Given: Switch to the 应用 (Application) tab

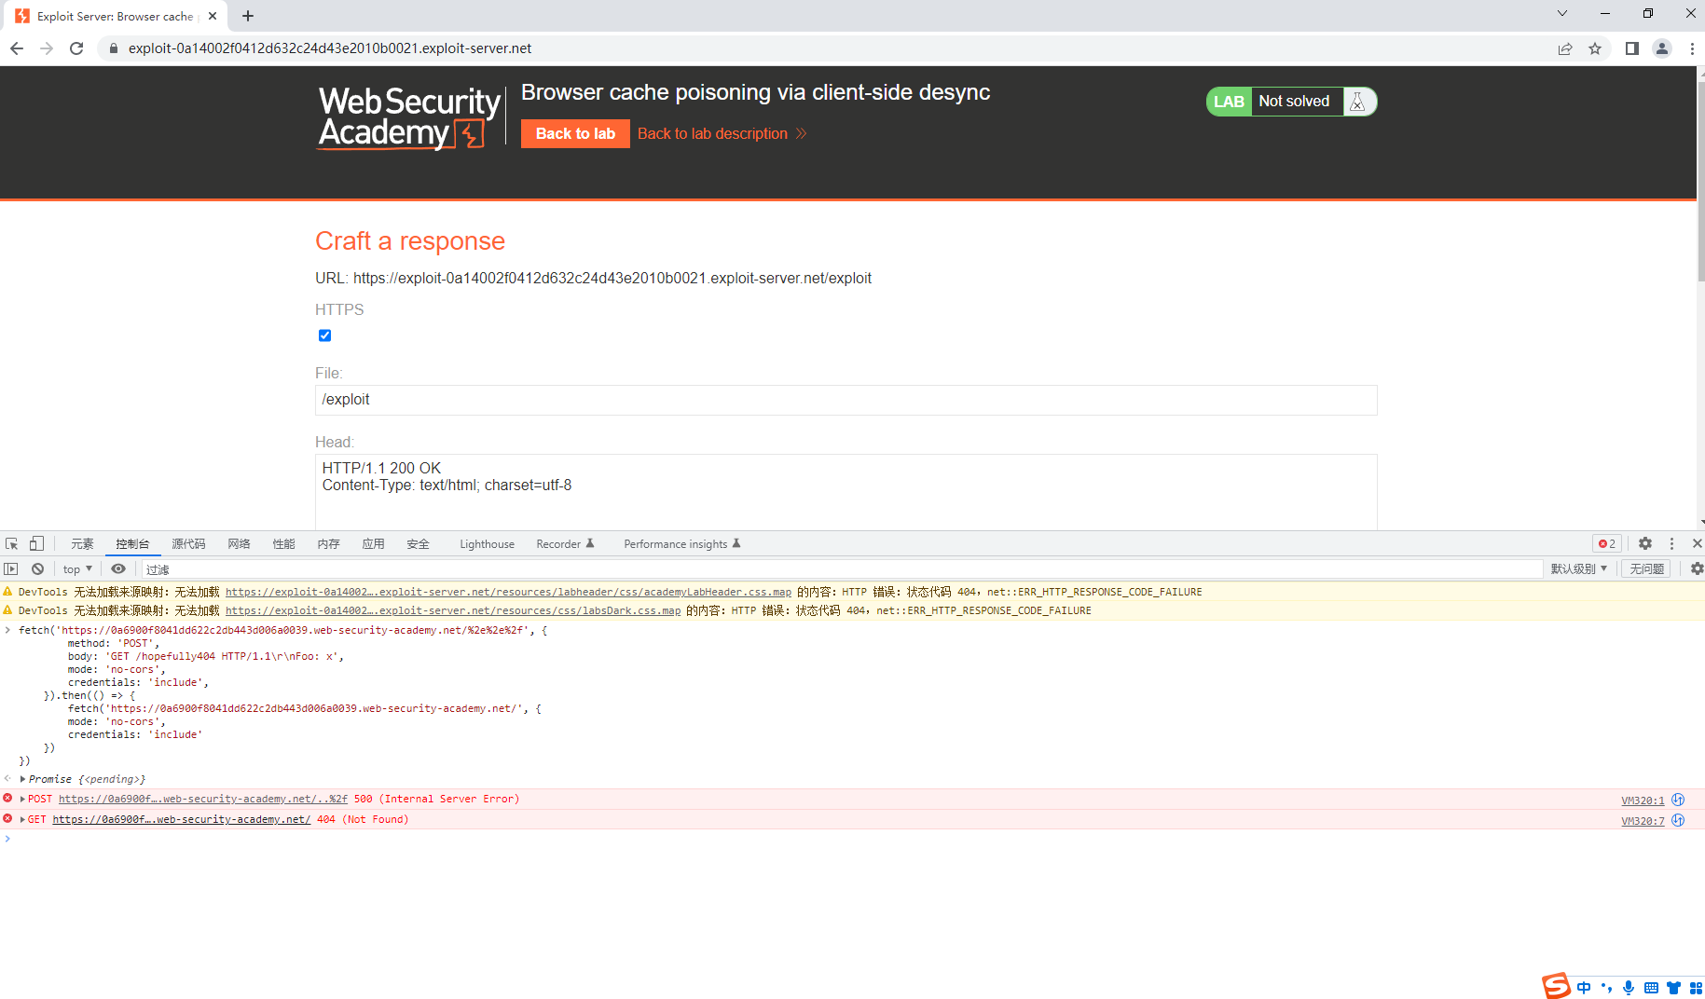Looking at the screenshot, I should click(373, 544).
